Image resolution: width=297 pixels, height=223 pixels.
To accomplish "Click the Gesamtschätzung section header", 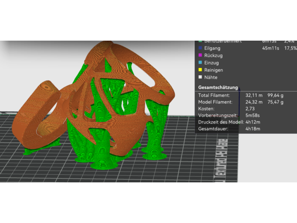I will coord(218,87).
